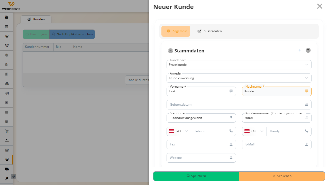The height and width of the screenshot is (185, 329).
Task: Open the Anrede dropdown
Action: pyautogui.click(x=239, y=78)
